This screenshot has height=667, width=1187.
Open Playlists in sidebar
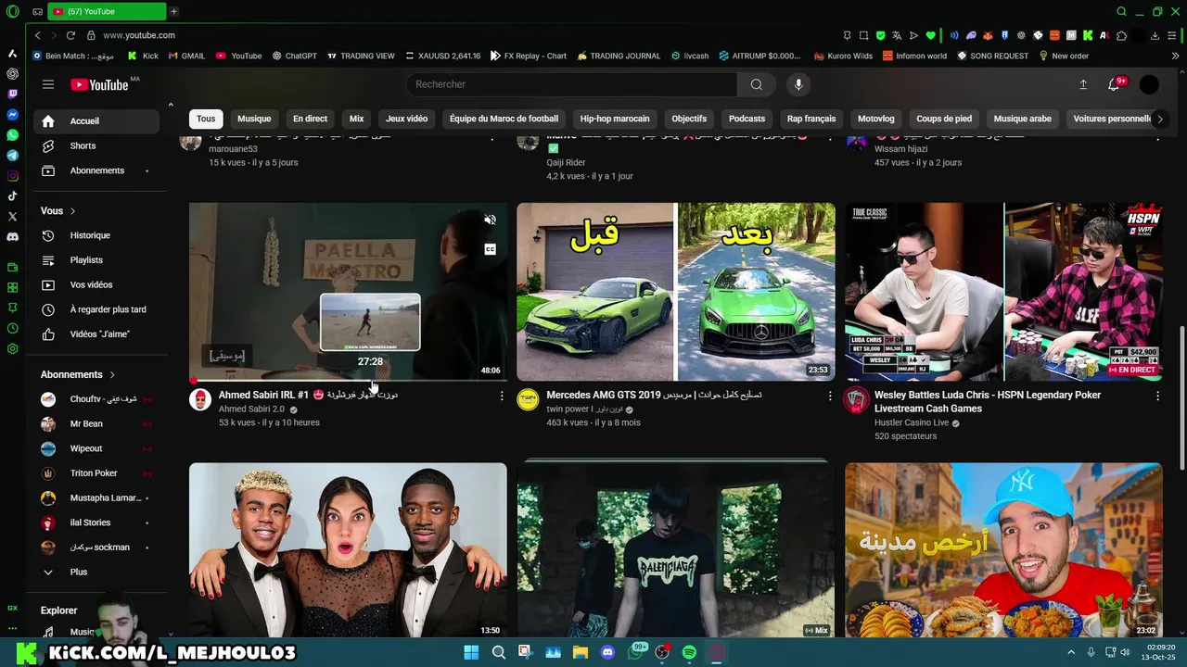click(x=96, y=260)
